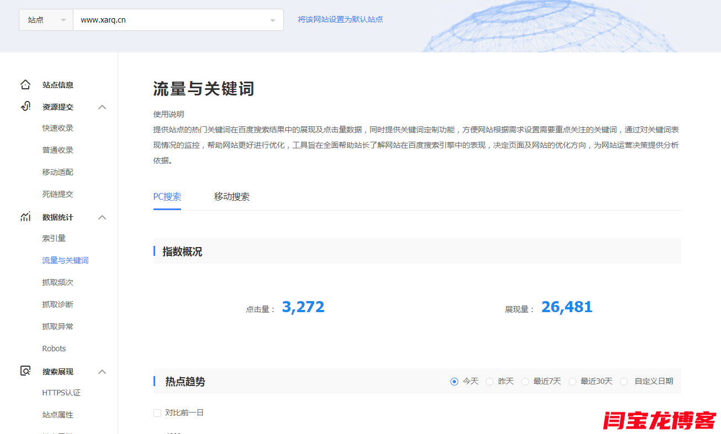721x434 pixels.
Task: Select the 最近30天 radio button
Action: point(572,382)
